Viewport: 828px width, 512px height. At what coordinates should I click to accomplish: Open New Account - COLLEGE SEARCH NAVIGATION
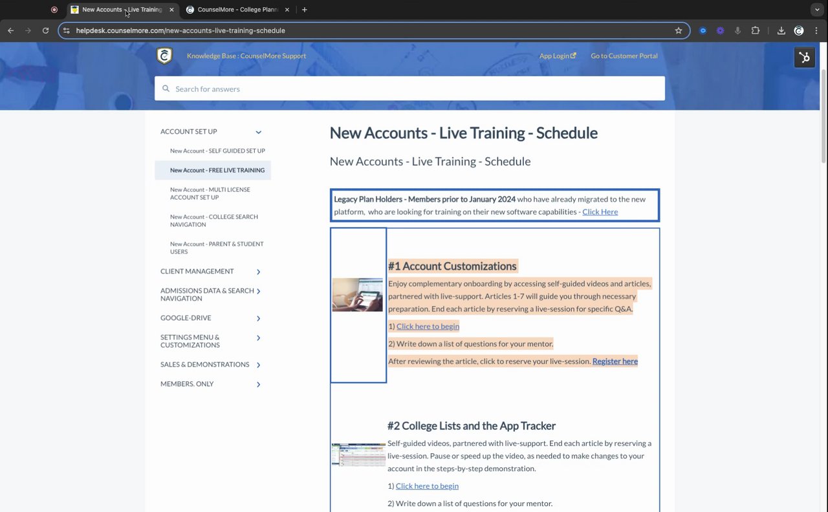(214, 220)
